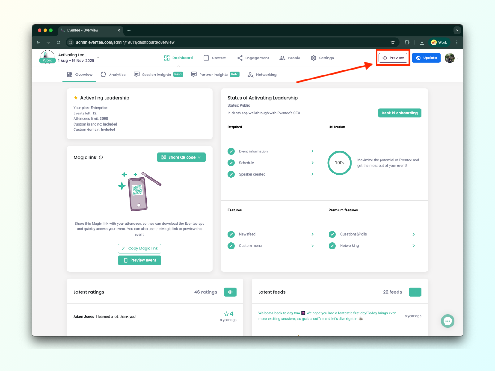Open the Newsfeed feature arrow
495x371 pixels.
click(312, 234)
